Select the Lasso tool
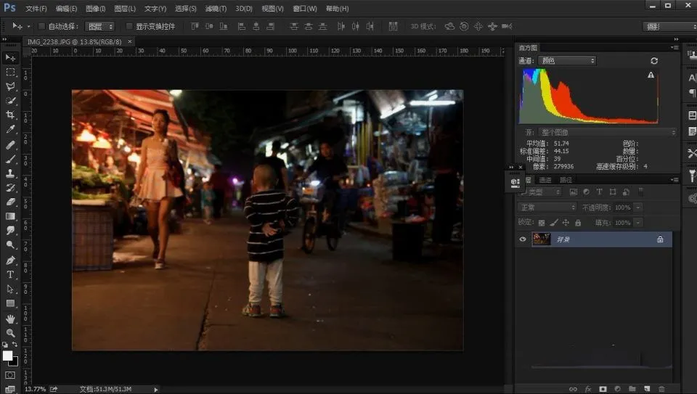 coord(10,86)
